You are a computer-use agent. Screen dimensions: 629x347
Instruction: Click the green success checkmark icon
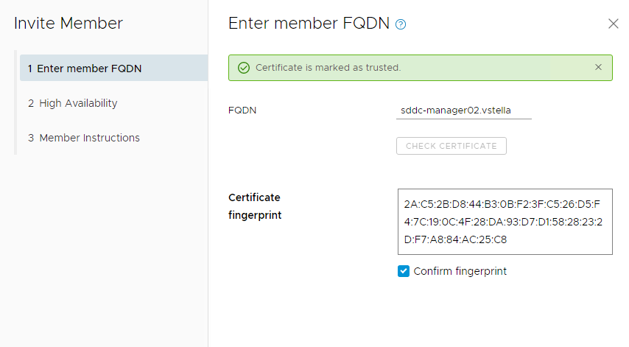tap(244, 68)
